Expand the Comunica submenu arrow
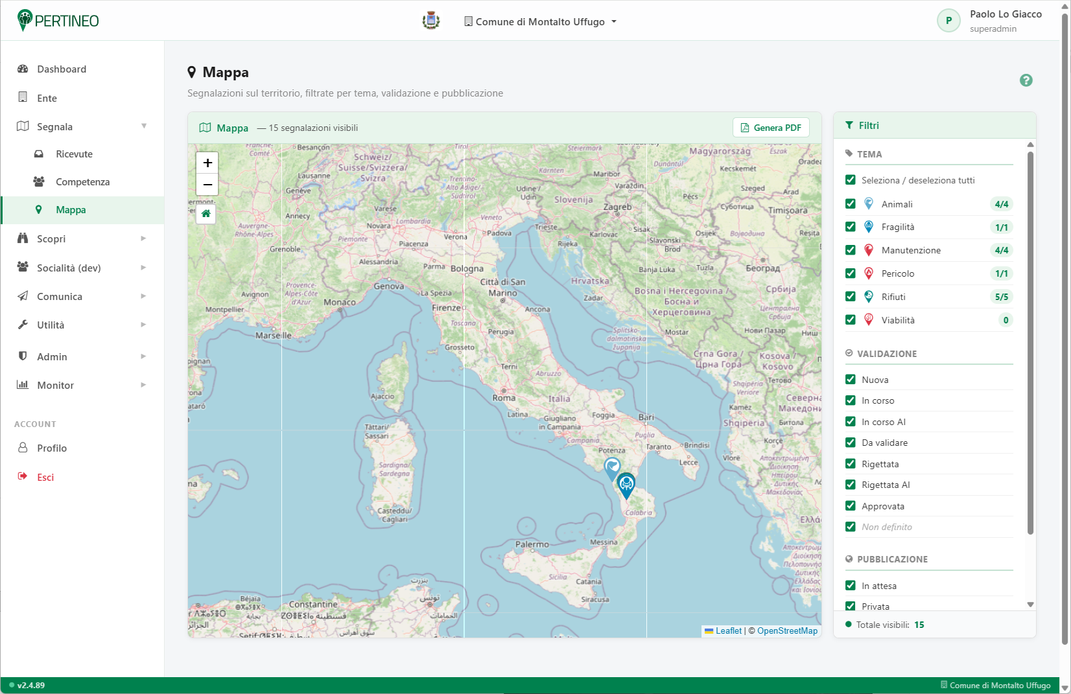 [x=144, y=296]
